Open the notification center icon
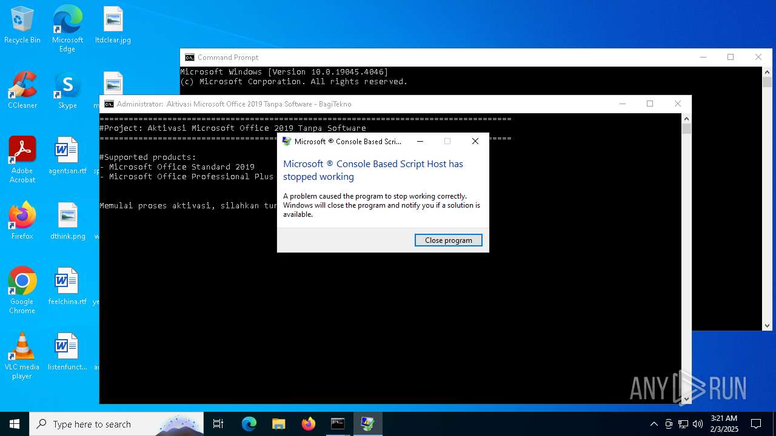Screen dimensions: 776x436 pos(756,424)
